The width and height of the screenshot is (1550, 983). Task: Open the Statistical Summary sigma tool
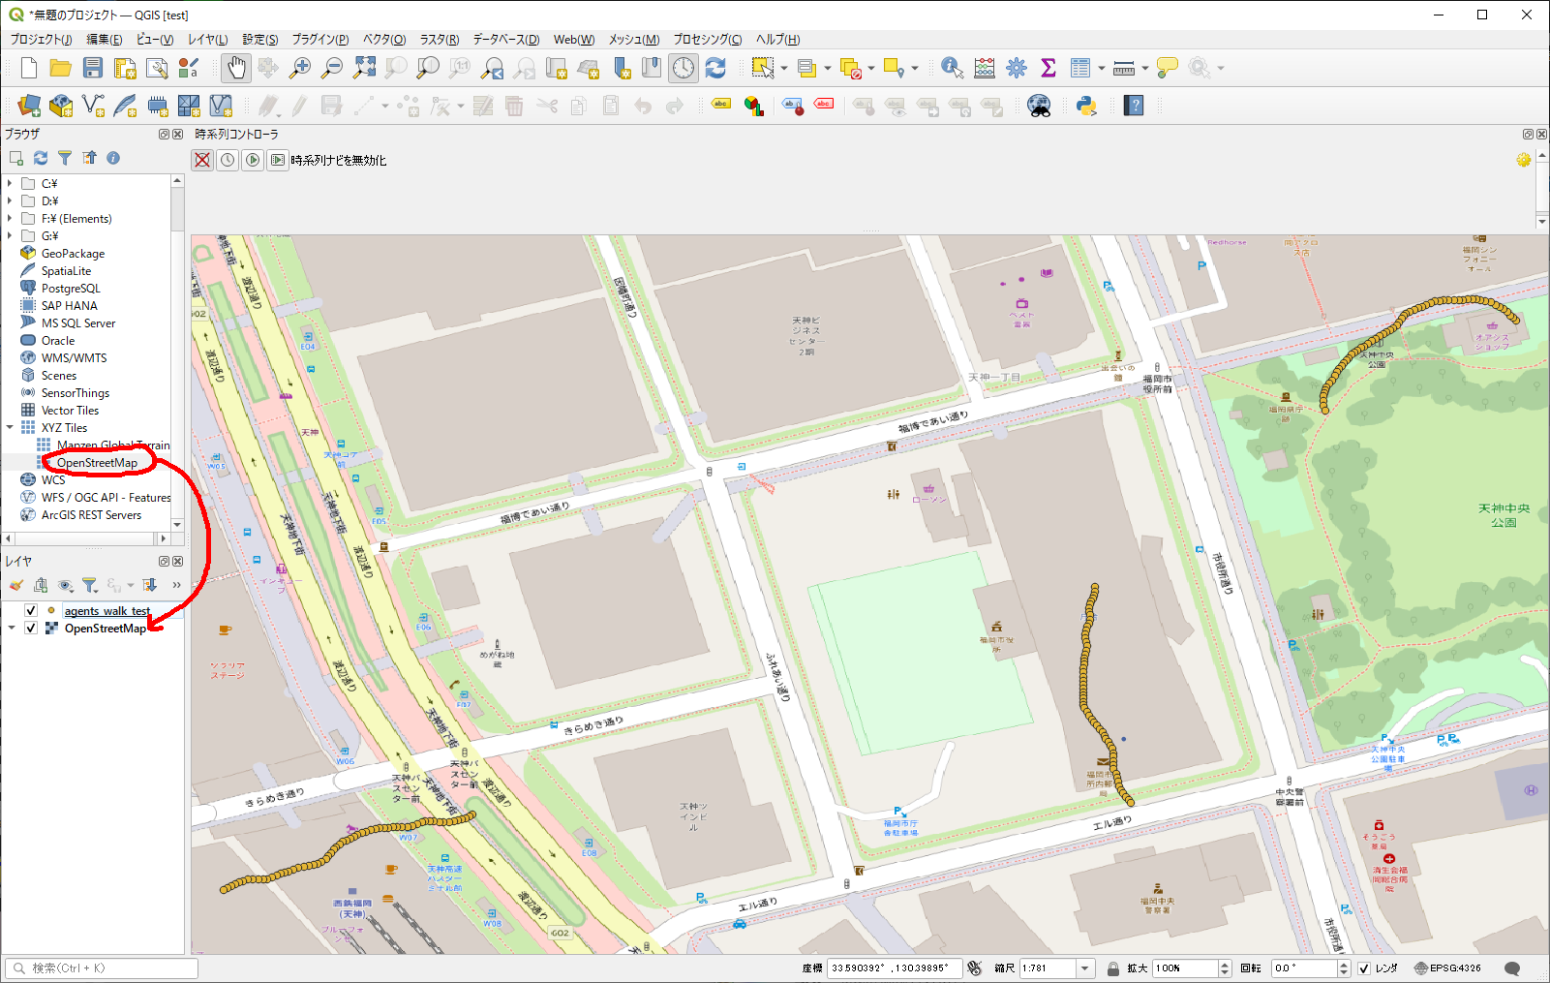tap(1048, 68)
